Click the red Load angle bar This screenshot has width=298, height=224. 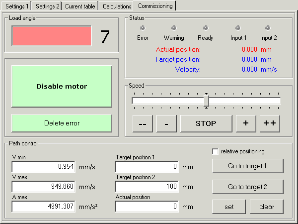click(52, 36)
